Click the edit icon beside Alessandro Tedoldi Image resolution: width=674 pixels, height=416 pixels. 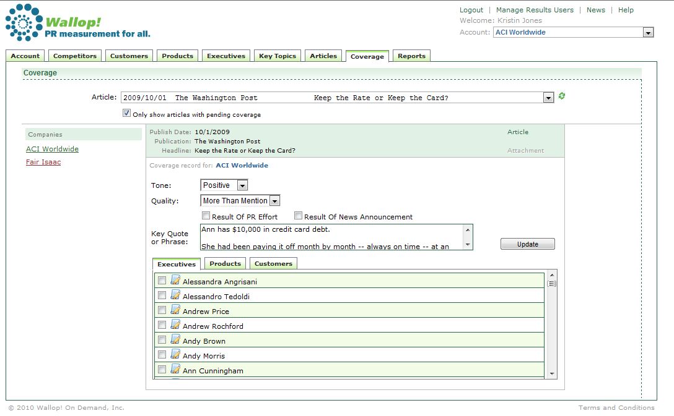click(x=175, y=295)
